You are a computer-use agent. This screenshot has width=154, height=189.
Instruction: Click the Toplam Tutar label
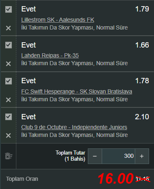pyautogui.click(x=70, y=153)
